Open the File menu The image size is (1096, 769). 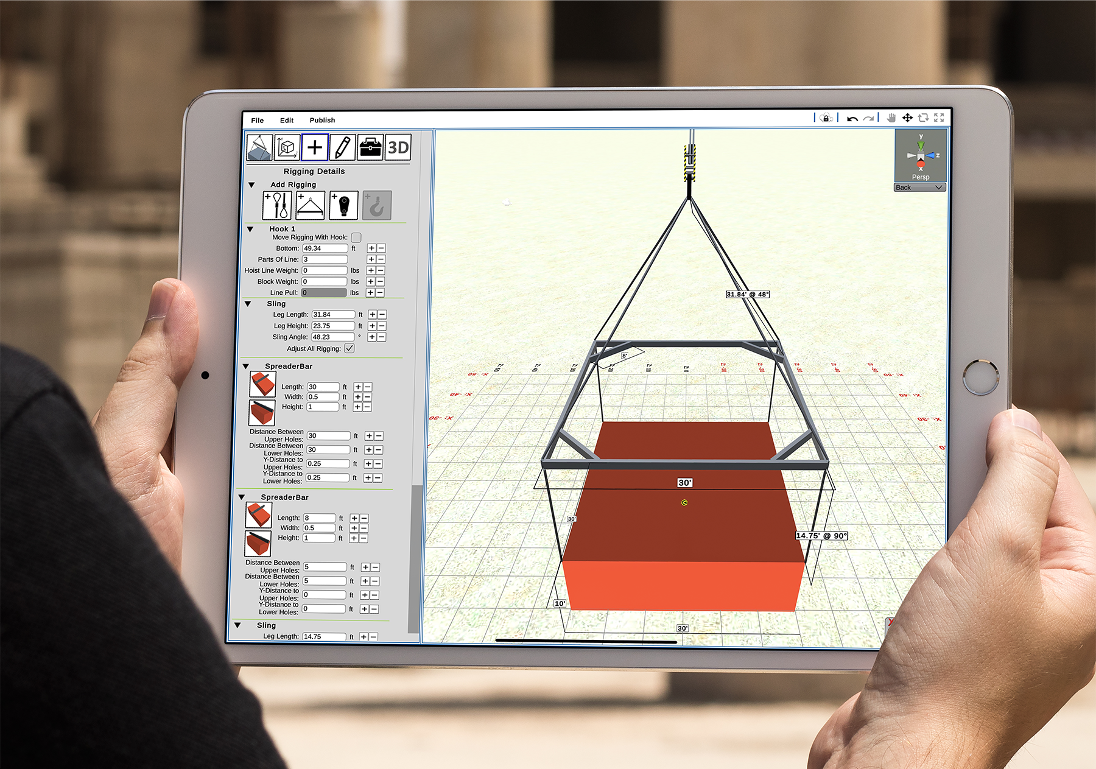click(x=257, y=120)
